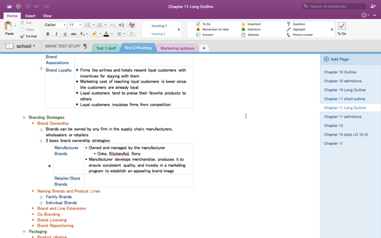Image resolution: width=381 pixels, height=238 pixels.
Task: Click Add Page in the page list
Action: (339, 59)
